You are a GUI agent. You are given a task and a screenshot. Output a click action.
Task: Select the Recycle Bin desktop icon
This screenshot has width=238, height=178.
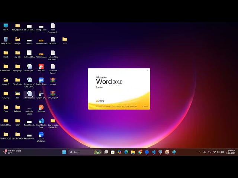pos(6,41)
